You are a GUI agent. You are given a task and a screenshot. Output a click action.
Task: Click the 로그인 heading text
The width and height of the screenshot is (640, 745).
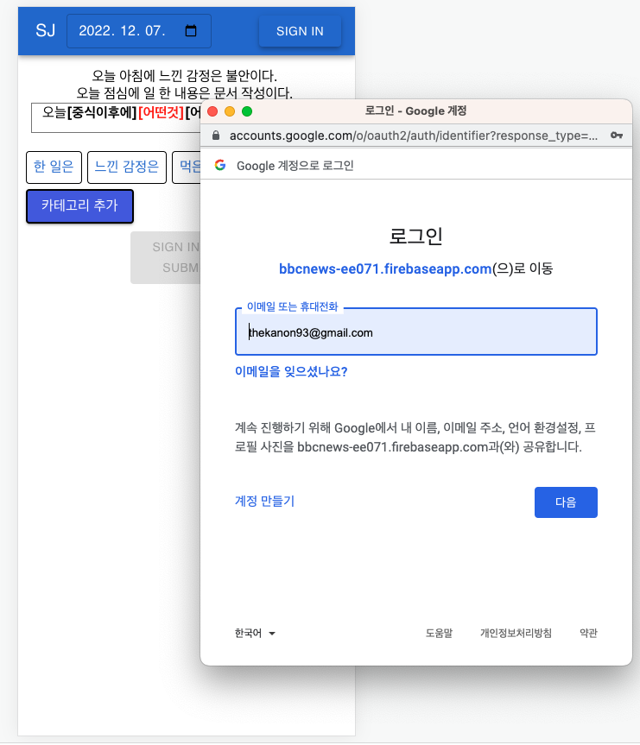coord(416,237)
